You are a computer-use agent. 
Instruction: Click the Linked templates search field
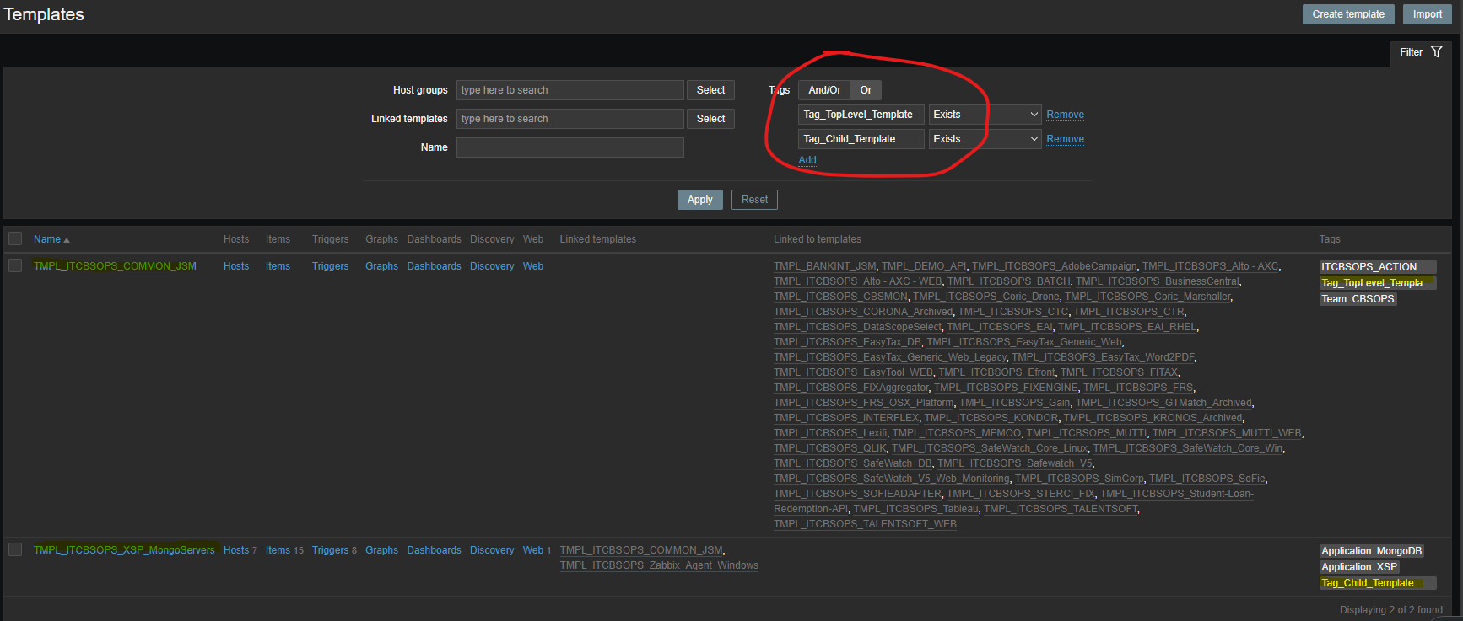pos(570,119)
